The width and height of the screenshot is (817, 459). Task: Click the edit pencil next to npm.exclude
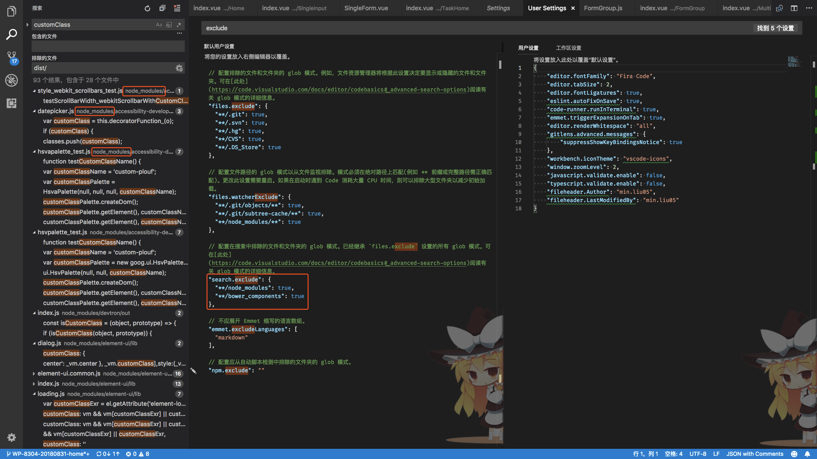tap(193, 370)
